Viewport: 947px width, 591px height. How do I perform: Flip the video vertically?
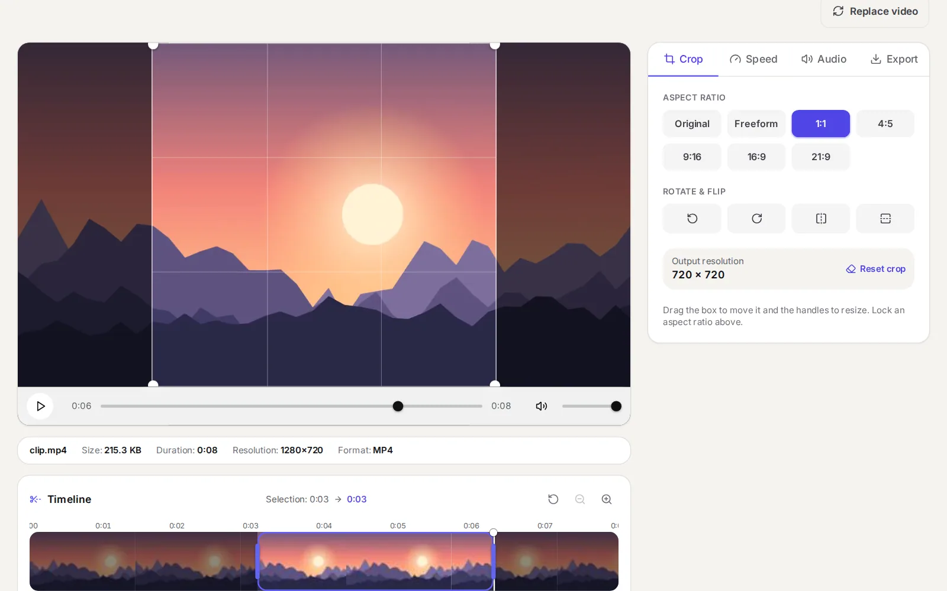coord(885,219)
